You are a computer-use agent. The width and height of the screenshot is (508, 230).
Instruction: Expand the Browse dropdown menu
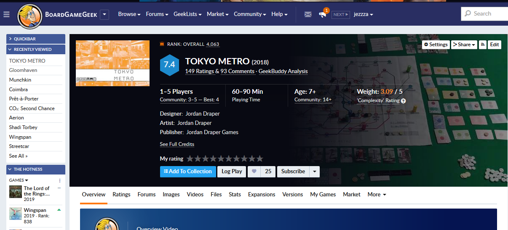[129, 14]
